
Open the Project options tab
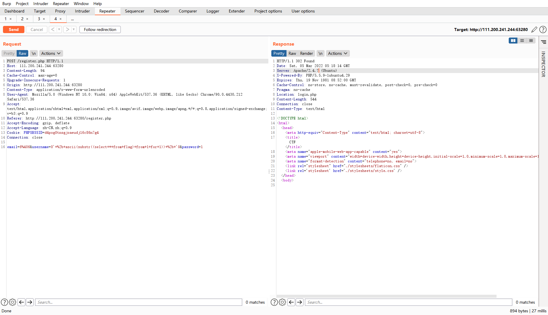pyautogui.click(x=268, y=11)
